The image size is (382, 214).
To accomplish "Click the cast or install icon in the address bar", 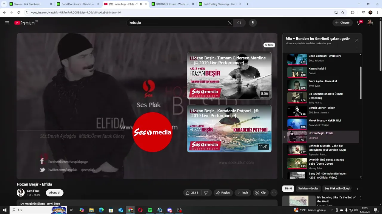I will point(336,12).
